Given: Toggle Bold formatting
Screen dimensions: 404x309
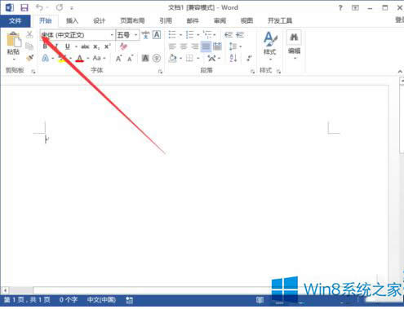Looking at the screenshot, I should click(45, 46).
